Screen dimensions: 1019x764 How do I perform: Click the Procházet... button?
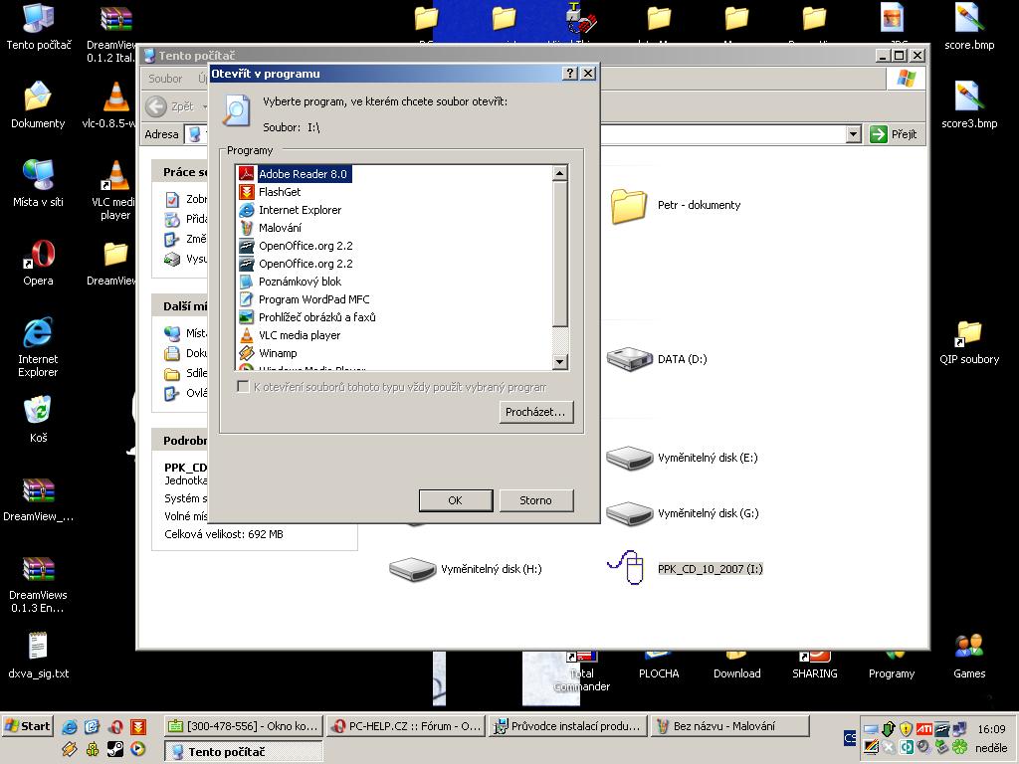click(x=536, y=412)
